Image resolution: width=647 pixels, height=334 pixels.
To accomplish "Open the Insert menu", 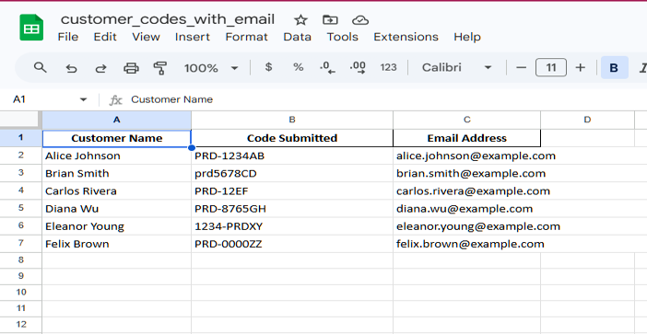I will click(193, 37).
